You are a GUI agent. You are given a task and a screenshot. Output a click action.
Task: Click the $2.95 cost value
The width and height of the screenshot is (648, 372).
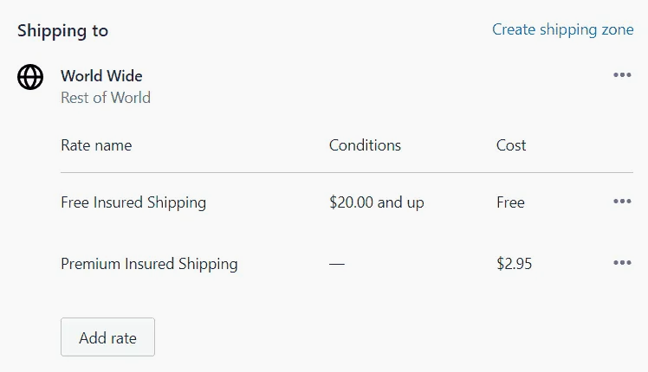[514, 264]
